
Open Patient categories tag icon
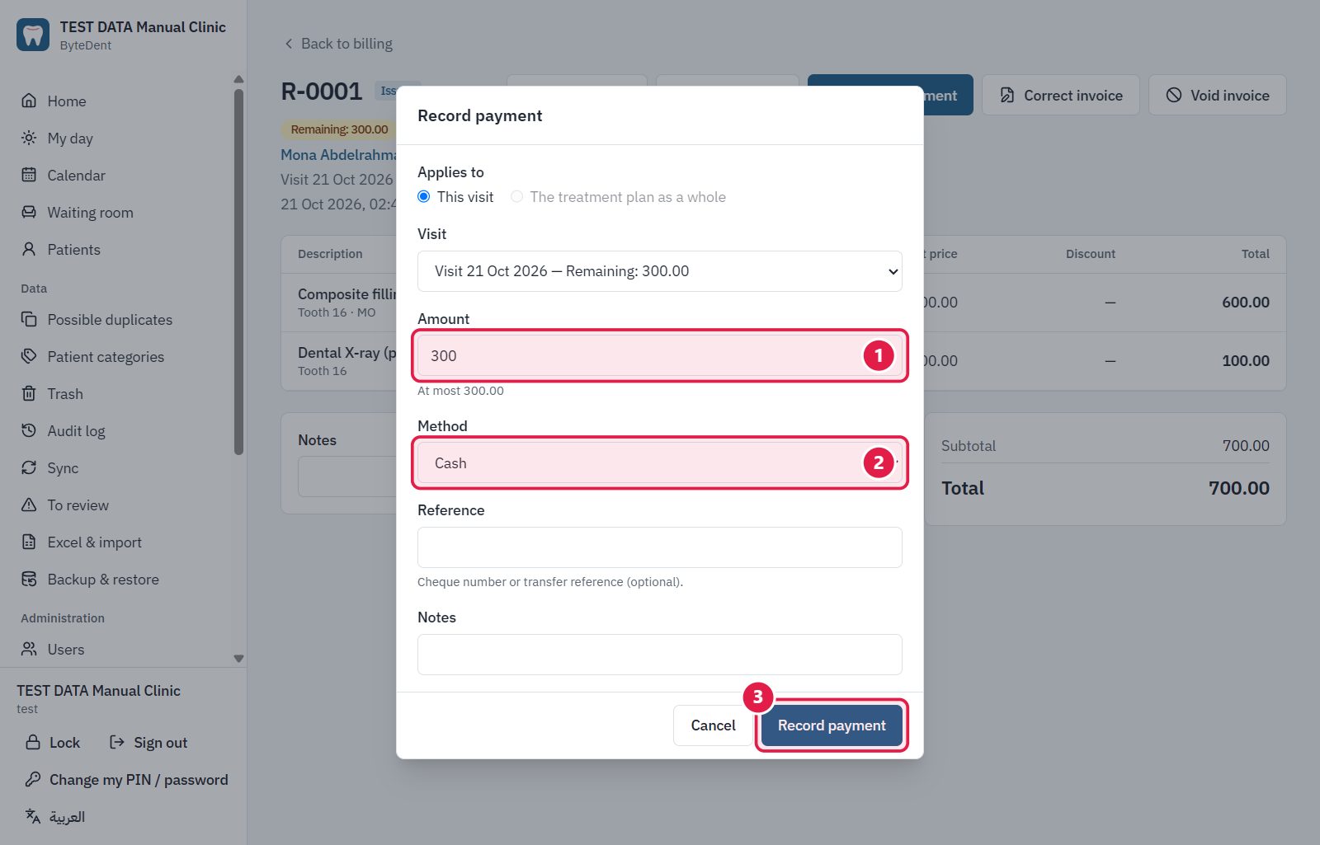(x=29, y=356)
